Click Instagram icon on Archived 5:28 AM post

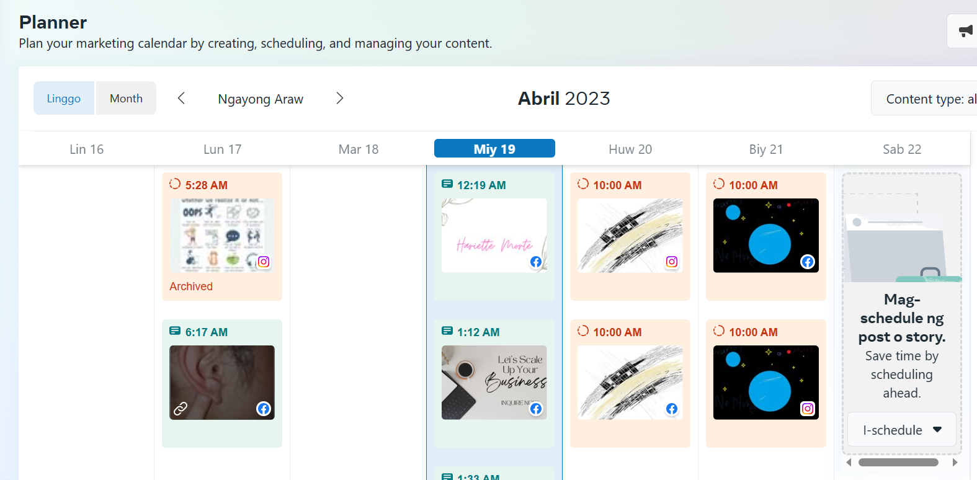point(264,262)
